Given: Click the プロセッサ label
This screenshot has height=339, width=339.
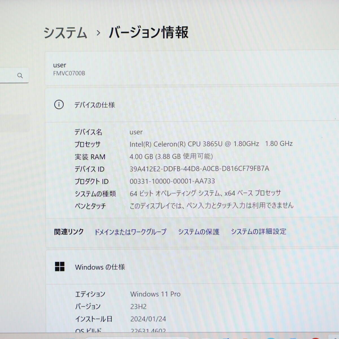Looking at the screenshot, I should pos(88,144).
